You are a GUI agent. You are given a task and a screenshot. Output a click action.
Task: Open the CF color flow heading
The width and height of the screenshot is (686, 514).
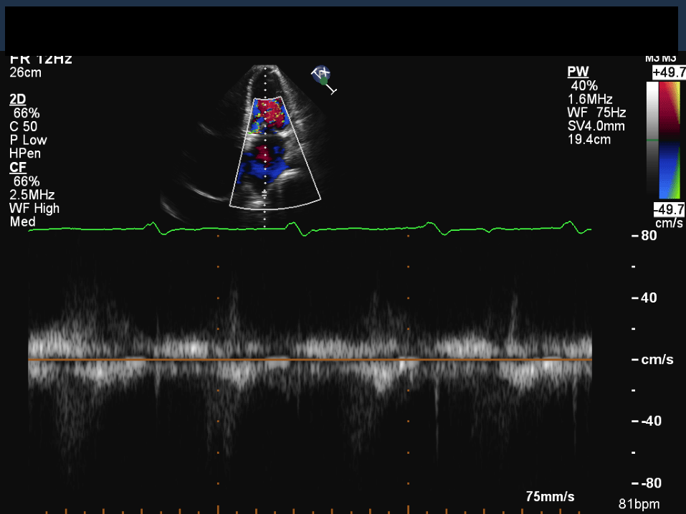pos(16,167)
